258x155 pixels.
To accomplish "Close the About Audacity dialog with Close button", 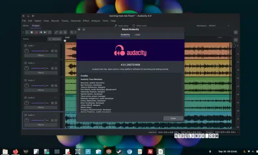I will pyautogui.click(x=173, y=118).
